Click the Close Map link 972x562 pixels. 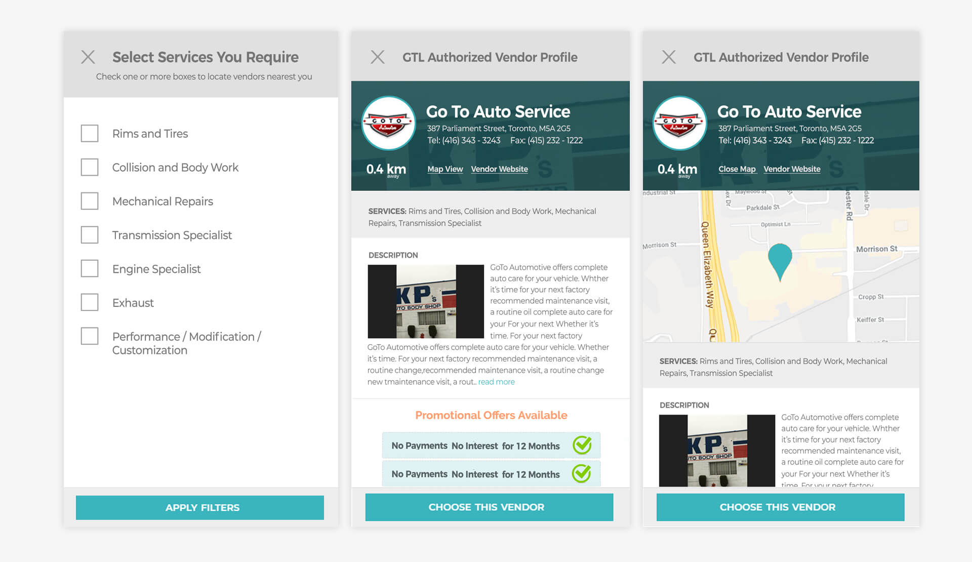coord(737,169)
